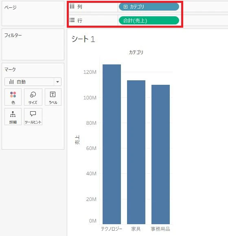Click the sheet title シート 1
Image resolution: width=228 pixels, height=236 pixels.
pyautogui.click(x=83, y=39)
